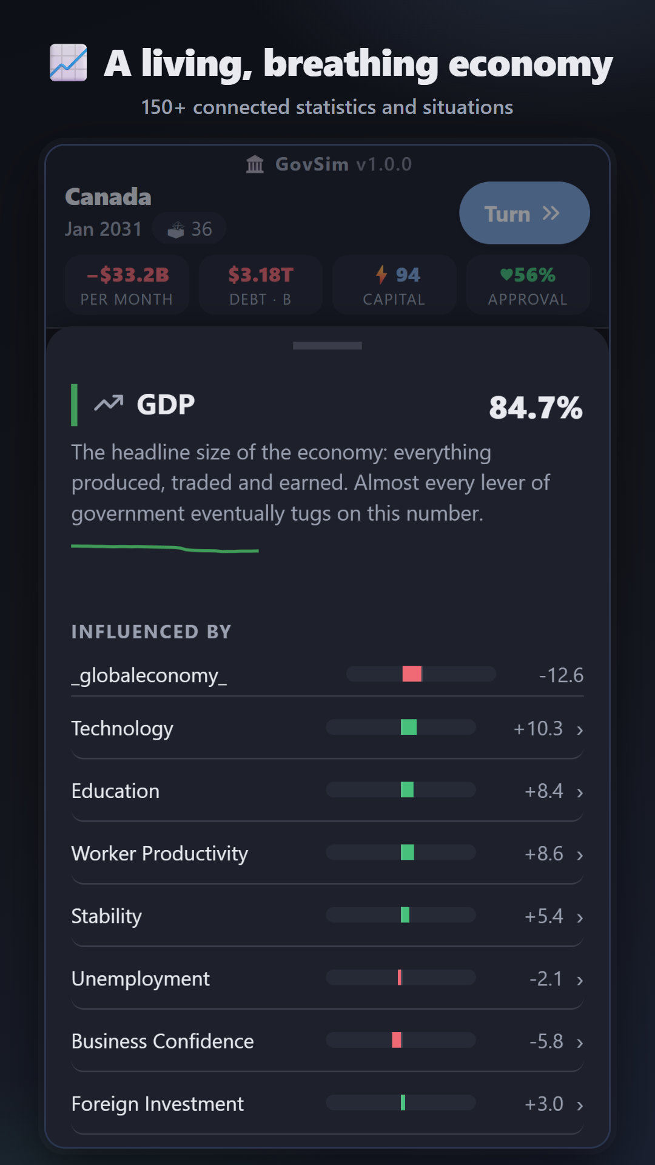Click the double-chevron icon in Turn button
655x1165 pixels.
point(551,213)
